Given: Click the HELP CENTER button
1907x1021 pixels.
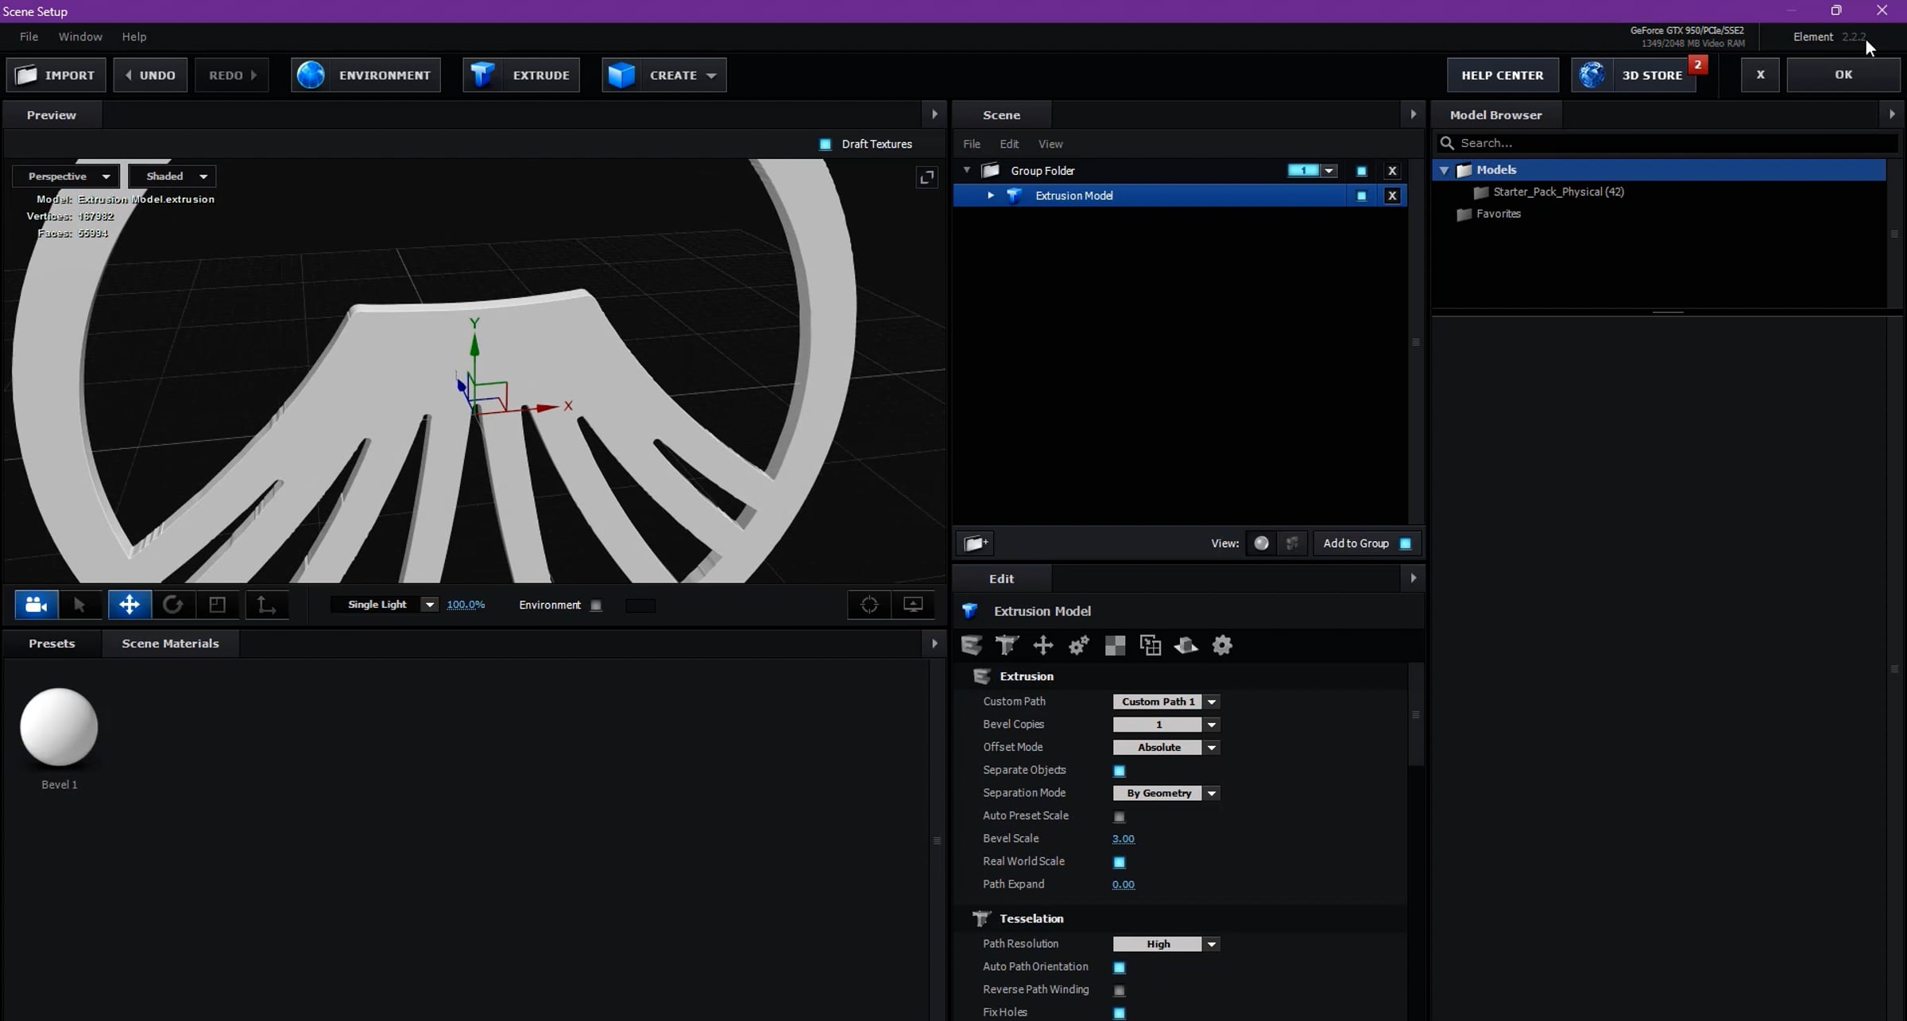Looking at the screenshot, I should tap(1502, 75).
